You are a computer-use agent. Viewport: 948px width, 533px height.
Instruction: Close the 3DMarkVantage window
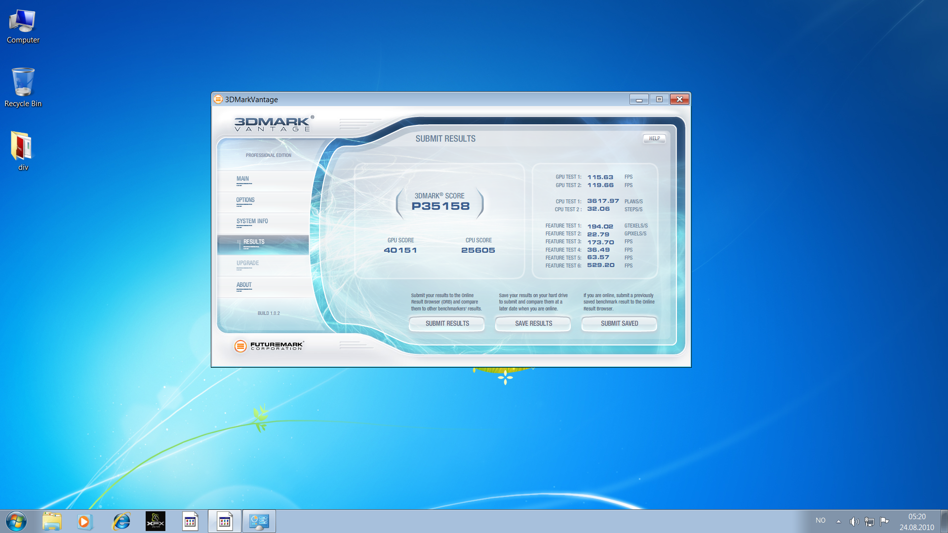(679, 100)
